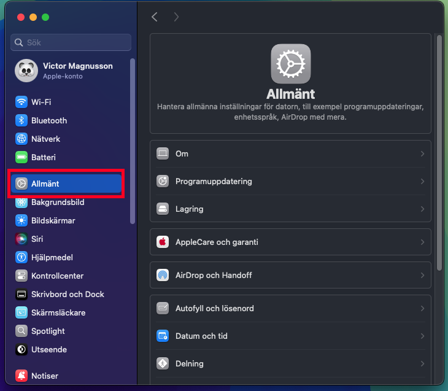Screen dimensions: 448x391
Task: Open Nätverk globe icon
Action: click(x=21, y=139)
